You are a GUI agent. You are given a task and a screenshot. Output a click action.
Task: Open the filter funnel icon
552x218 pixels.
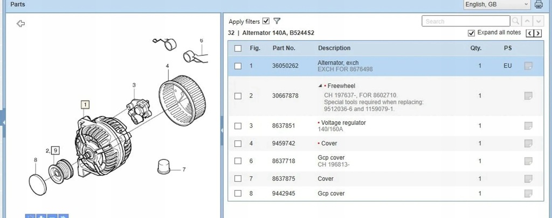(x=277, y=21)
